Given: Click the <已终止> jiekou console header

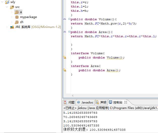Looking at the screenshot, I should 111,108.
